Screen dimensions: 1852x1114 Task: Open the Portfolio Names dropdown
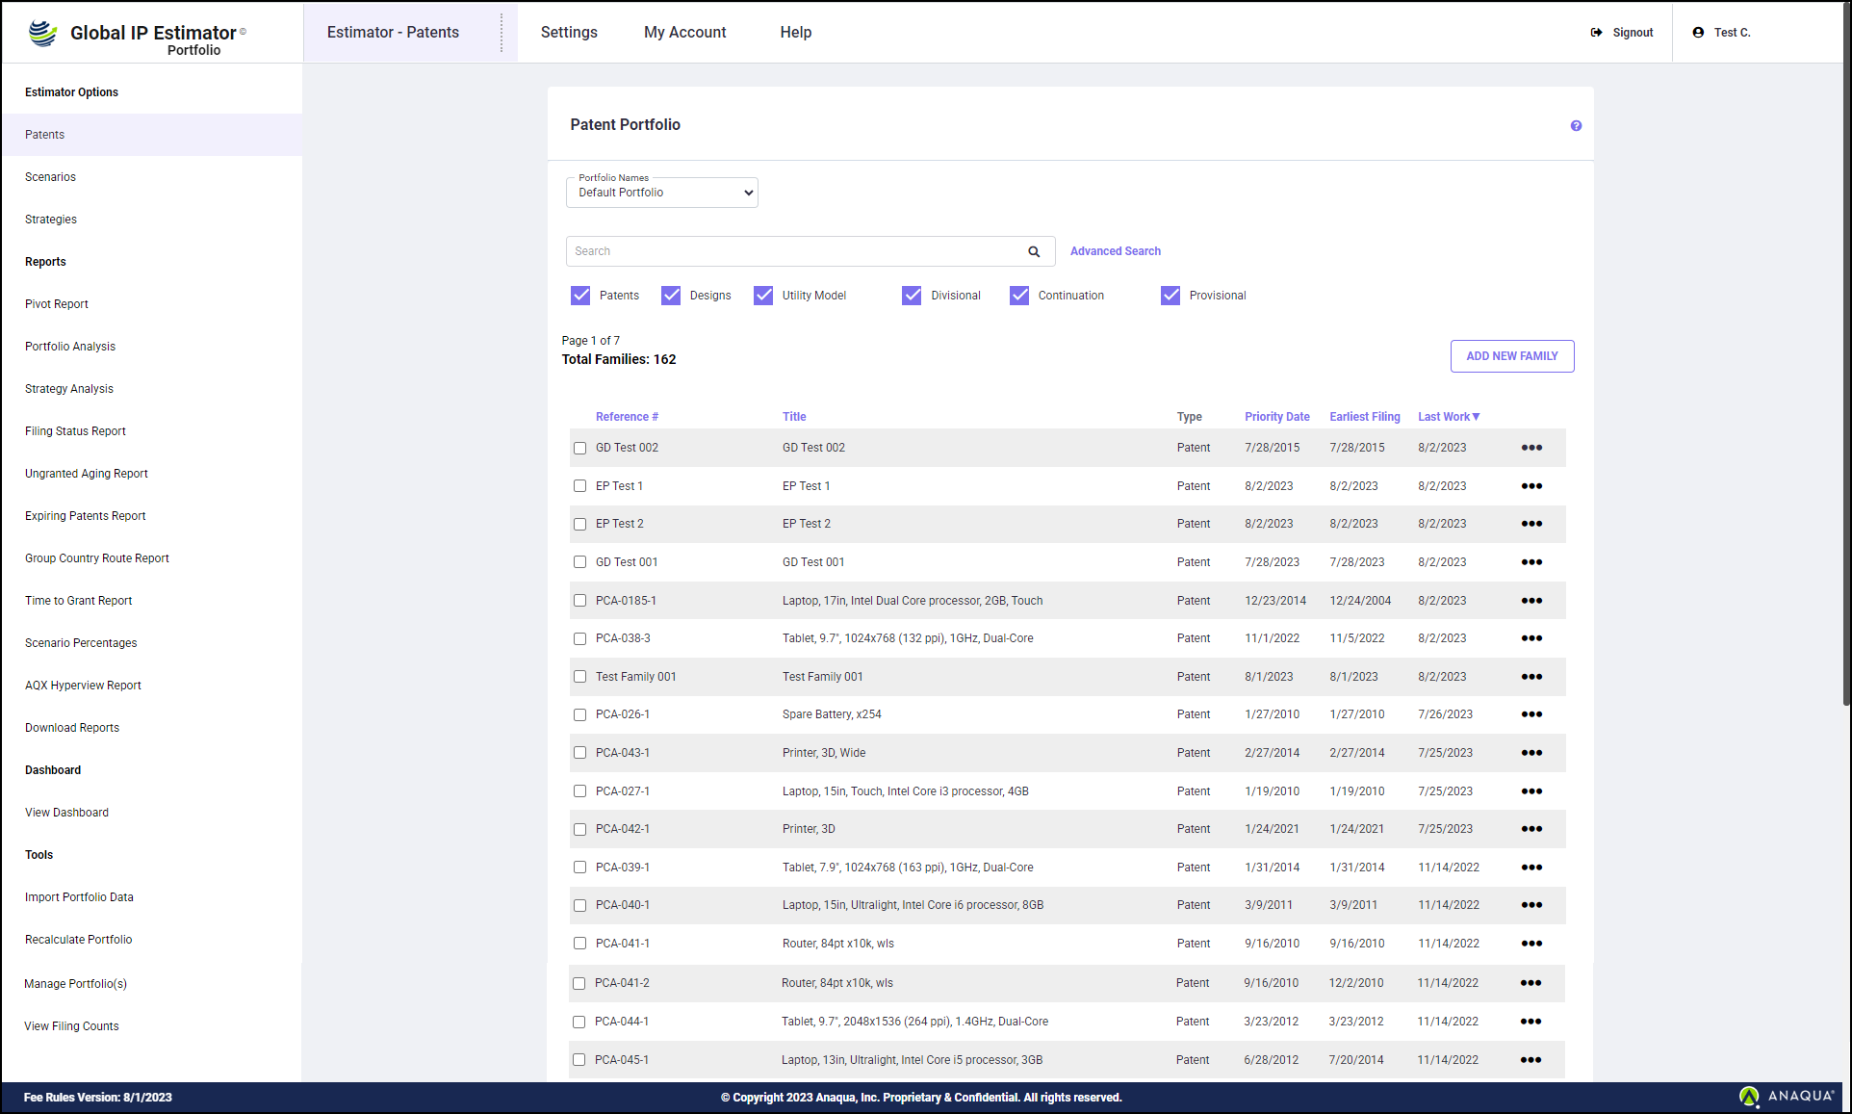[662, 193]
